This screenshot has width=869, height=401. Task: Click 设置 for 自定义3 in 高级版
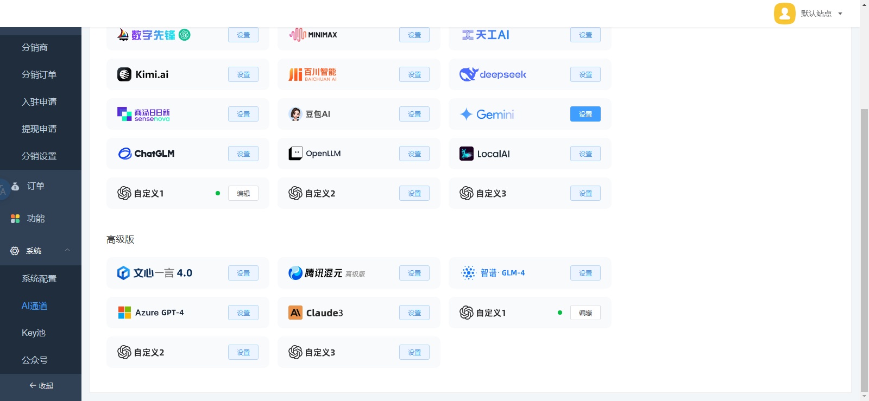pos(414,352)
